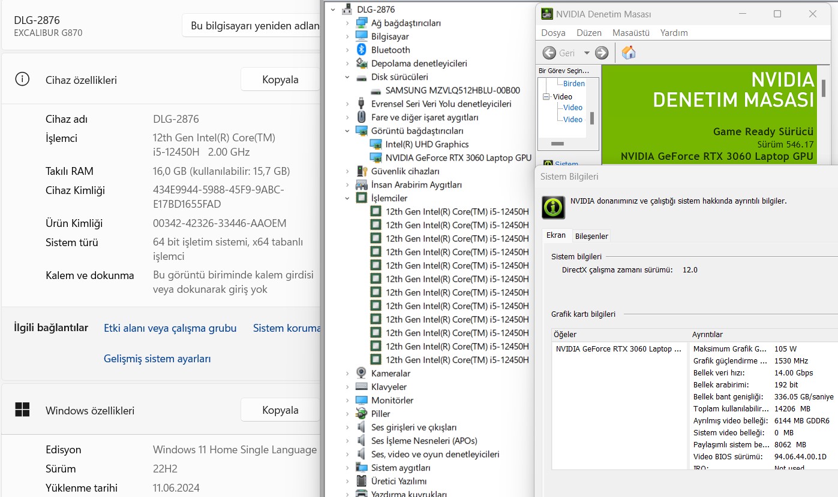Click the Ses girişleri ve çıkışları speaker icon
Image resolution: width=838 pixels, height=497 pixels.
click(x=361, y=427)
